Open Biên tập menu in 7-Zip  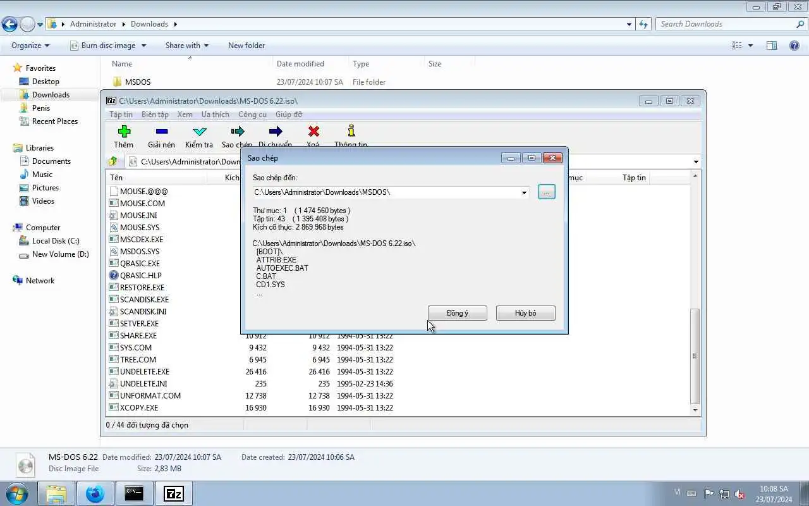point(155,114)
